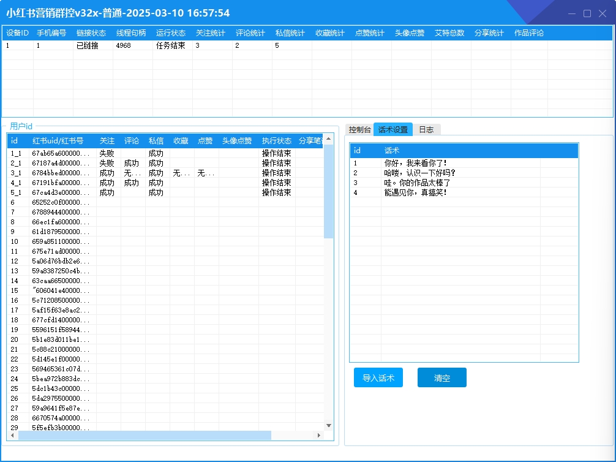Select user row 5af15f63e8ac2...
The image size is (616, 462).
[x=165, y=310]
